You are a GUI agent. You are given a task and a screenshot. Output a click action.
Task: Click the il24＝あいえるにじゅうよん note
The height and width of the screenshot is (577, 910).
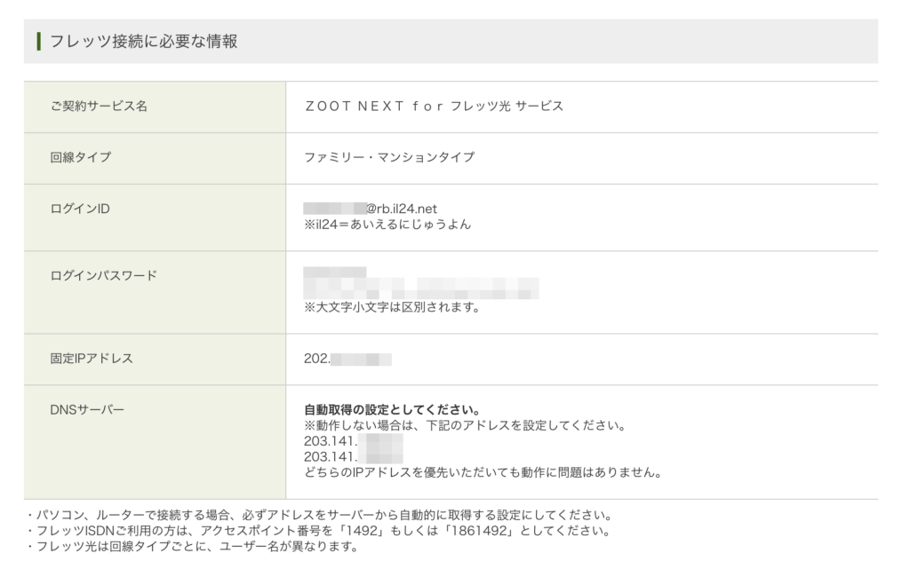pyautogui.click(x=387, y=225)
